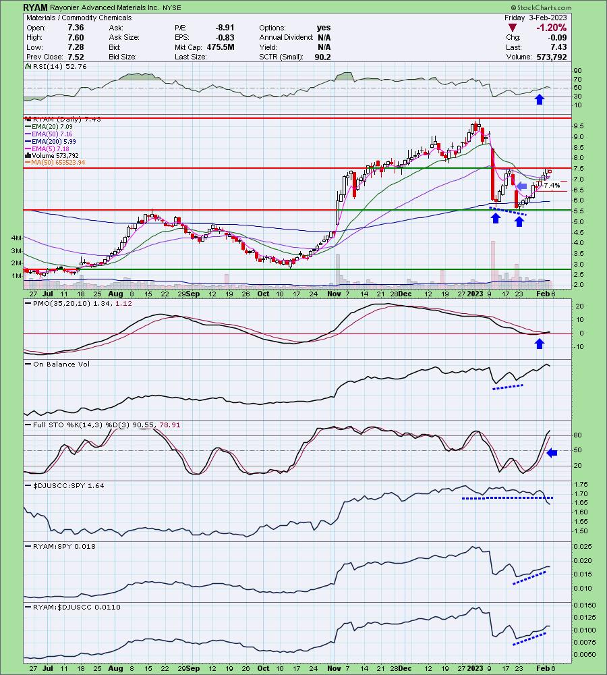Select the Mkt Cap value 475.5M
607x675 pixels.
click(x=221, y=47)
